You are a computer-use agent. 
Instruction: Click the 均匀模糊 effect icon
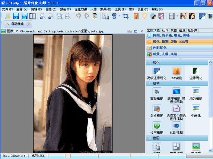pyautogui.click(x=196, y=91)
